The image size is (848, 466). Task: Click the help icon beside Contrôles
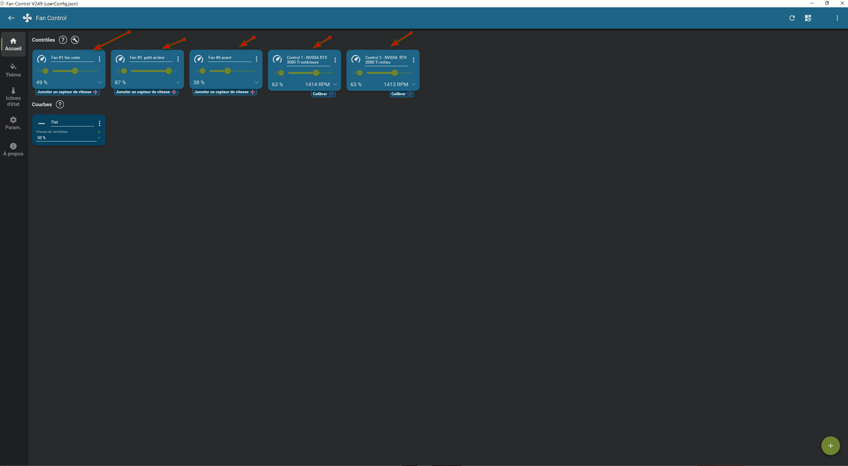[x=63, y=40]
